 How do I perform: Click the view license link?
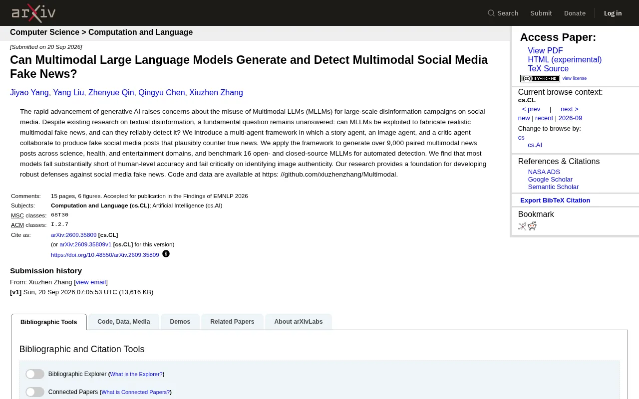(x=575, y=78)
